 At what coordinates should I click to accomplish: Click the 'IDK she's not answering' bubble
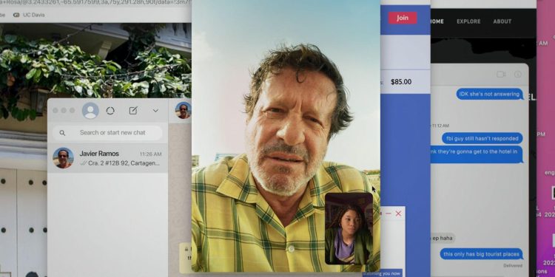tap(490, 94)
